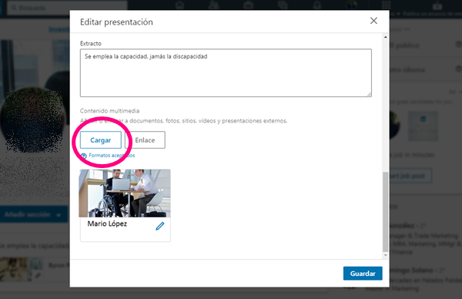Save changes with the Guardar button
462x299 pixels.
coord(363,274)
